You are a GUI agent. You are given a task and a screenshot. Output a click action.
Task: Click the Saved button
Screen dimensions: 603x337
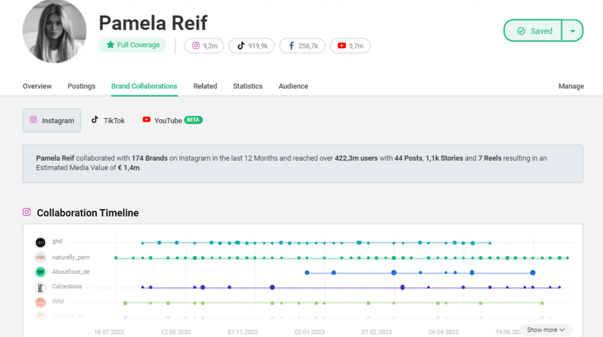[533, 31]
